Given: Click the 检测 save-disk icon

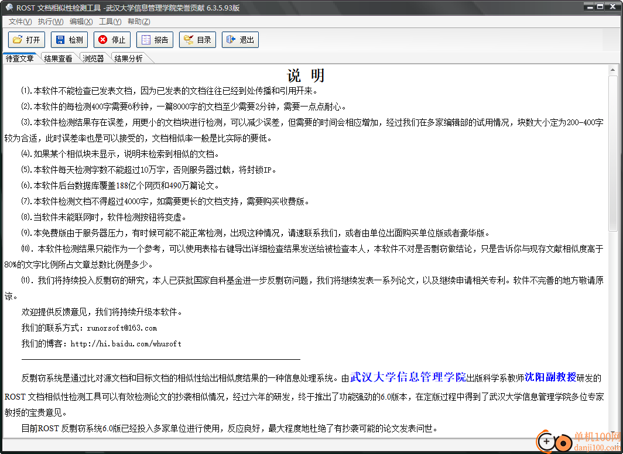Looking at the screenshot, I should (60, 40).
